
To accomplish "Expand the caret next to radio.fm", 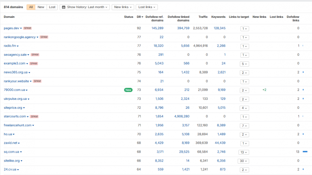I will pyautogui.click(x=18, y=46).
